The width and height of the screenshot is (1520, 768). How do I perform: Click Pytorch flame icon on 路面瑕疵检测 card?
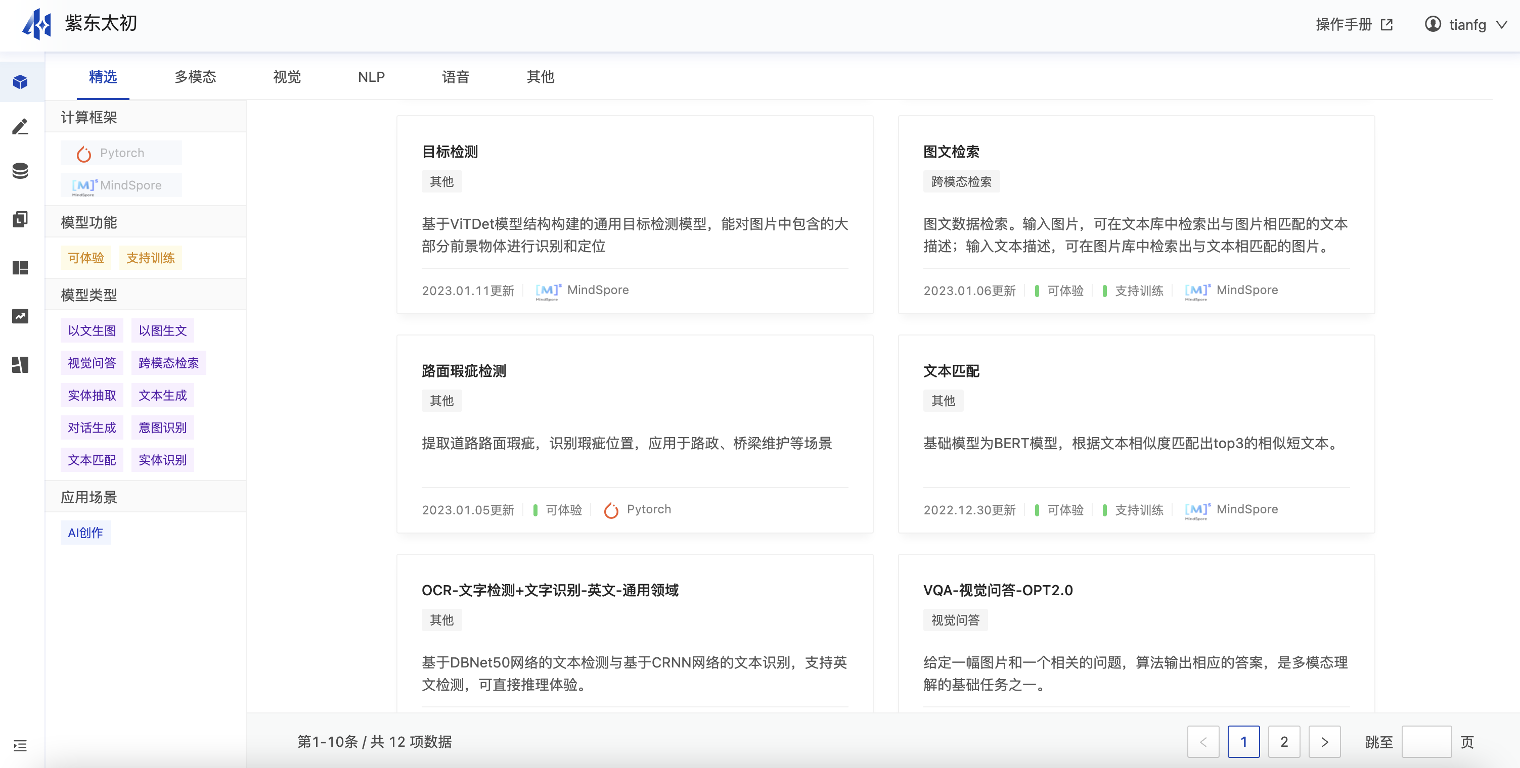pos(611,510)
